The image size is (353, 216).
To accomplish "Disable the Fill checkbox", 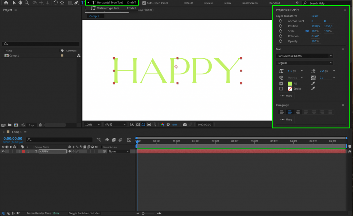I will coord(282,83).
